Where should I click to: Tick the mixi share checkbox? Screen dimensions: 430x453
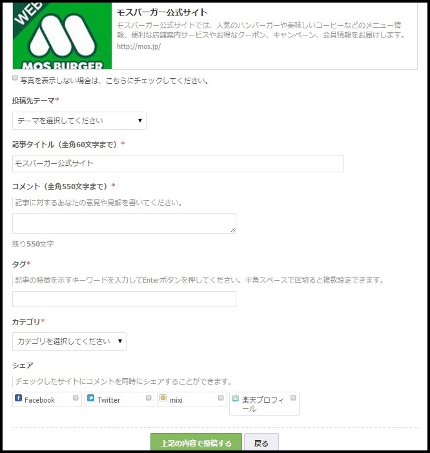coord(221,398)
